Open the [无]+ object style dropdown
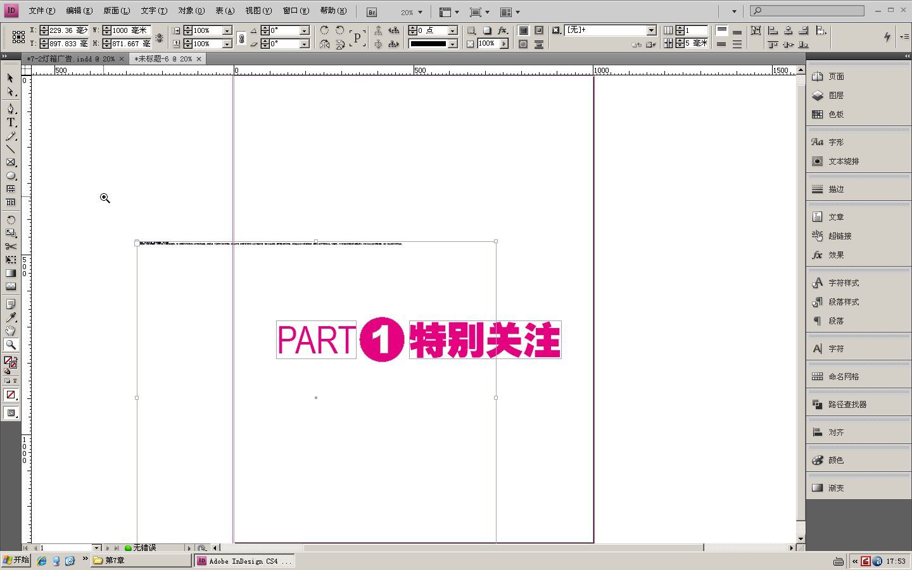The image size is (912, 570). coord(651,30)
